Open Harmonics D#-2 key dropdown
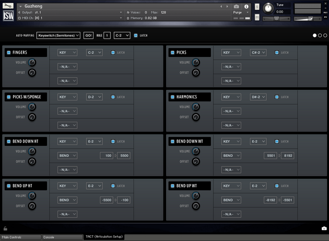 pos(258,97)
